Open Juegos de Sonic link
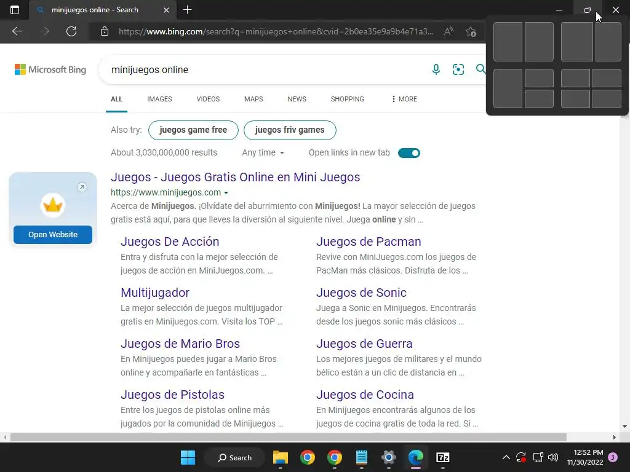Screen dimensions: 630x472 (x=361, y=293)
